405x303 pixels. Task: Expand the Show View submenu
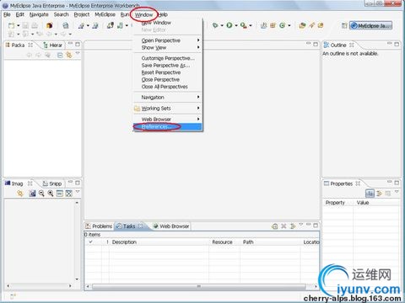pos(168,48)
